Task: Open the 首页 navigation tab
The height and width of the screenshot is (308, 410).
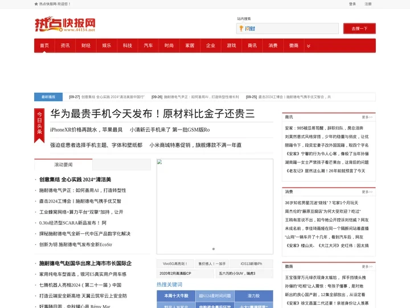Action: coord(44,46)
